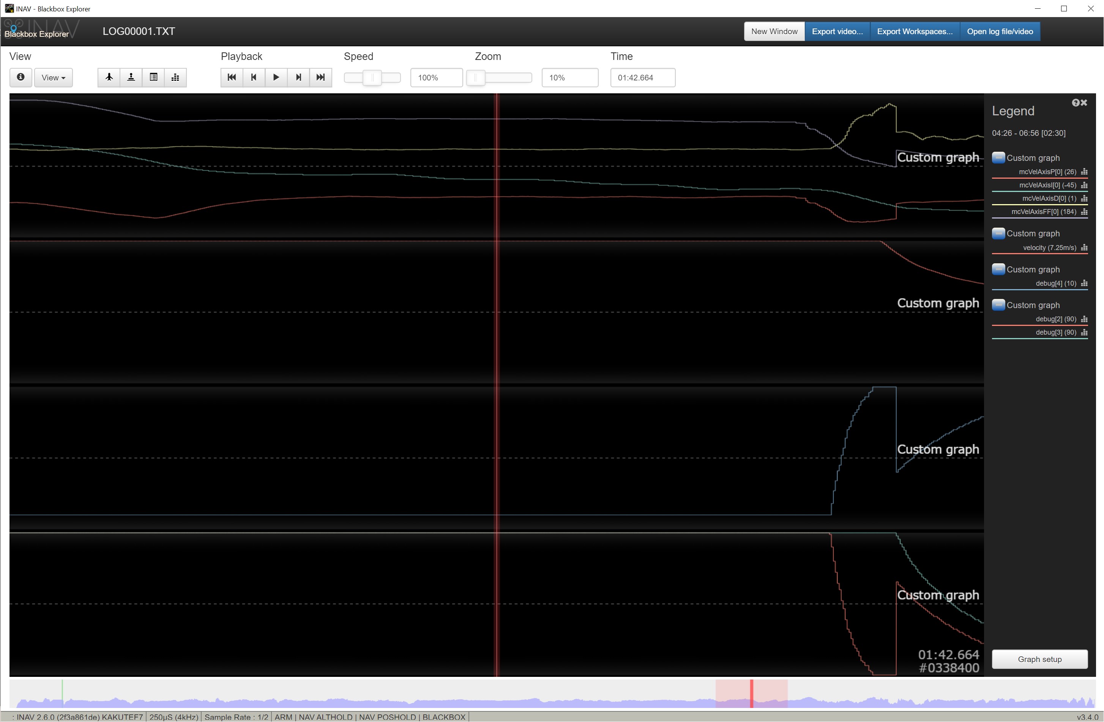Toggle the sticks display icon

pyautogui.click(x=131, y=77)
